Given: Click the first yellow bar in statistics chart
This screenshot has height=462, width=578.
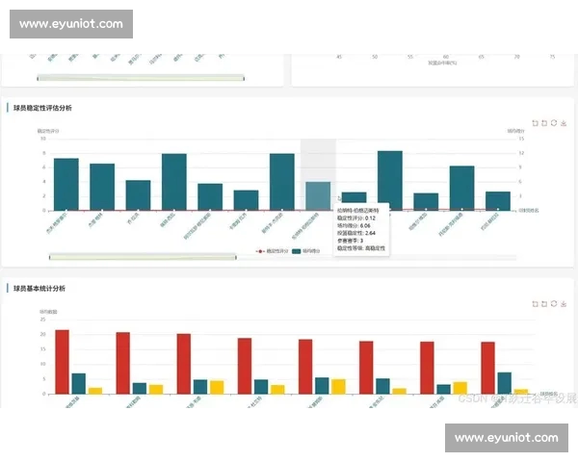Looking at the screenshot, I should [x=95, y=390].
